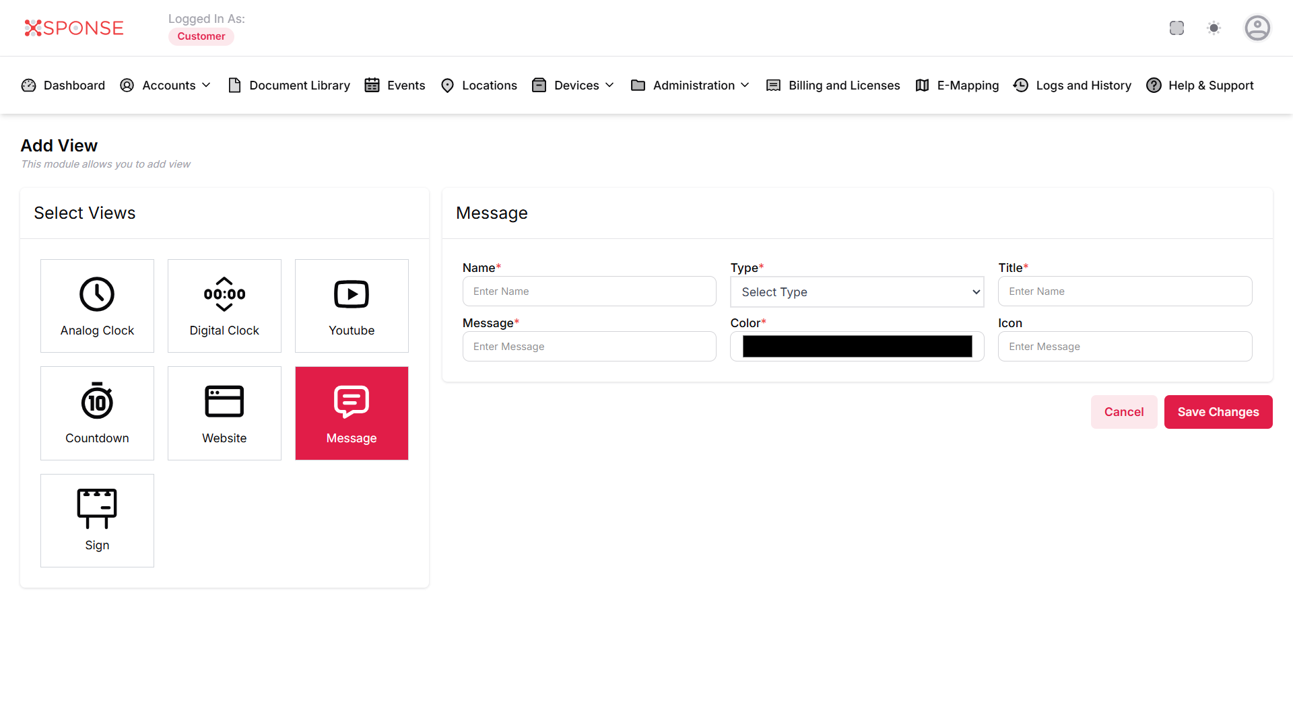Viewport: 1293px width, 727px height.
Task: Select the Analog Clock view tile
Action: point(97,306)
